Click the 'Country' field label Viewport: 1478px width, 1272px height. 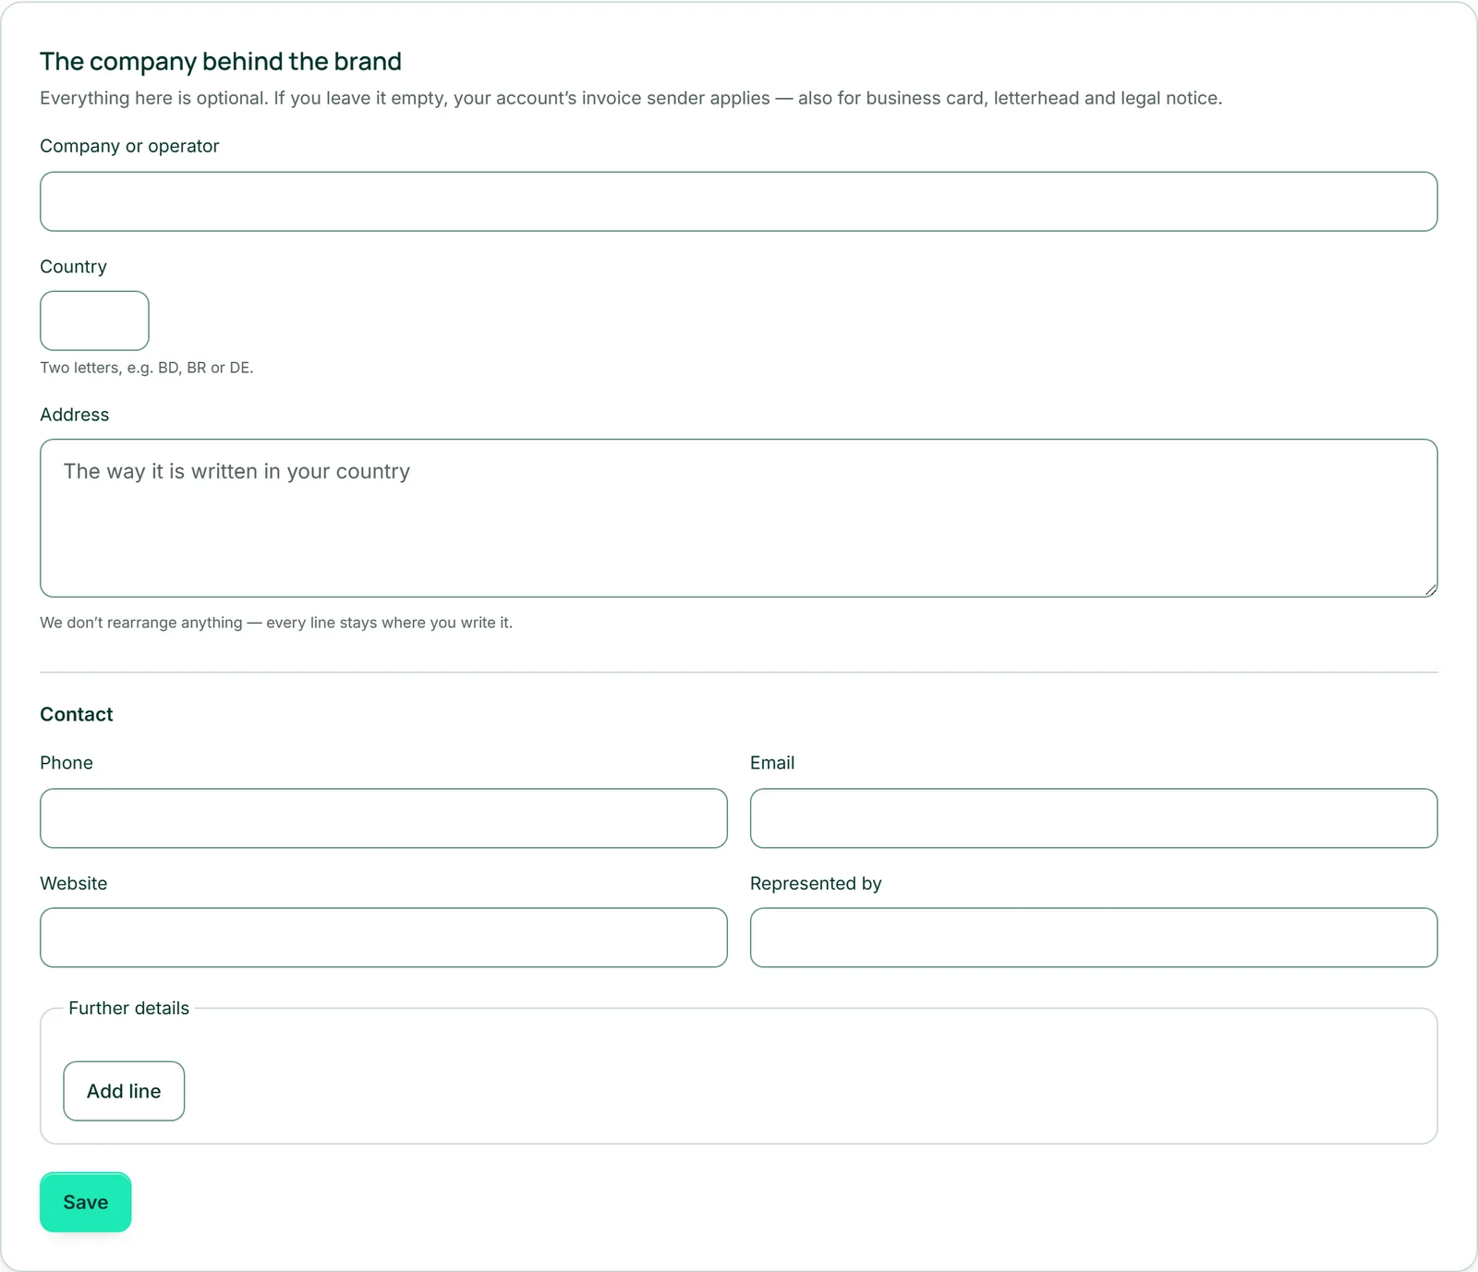(x=73, y=267)
